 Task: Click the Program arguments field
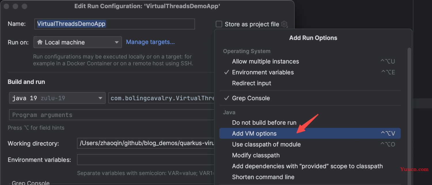click(x=112, y=115)
